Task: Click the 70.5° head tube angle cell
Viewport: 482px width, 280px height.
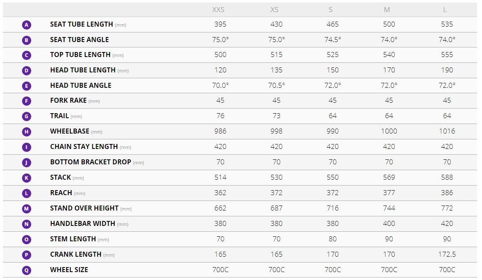Action: pos(277,85)
